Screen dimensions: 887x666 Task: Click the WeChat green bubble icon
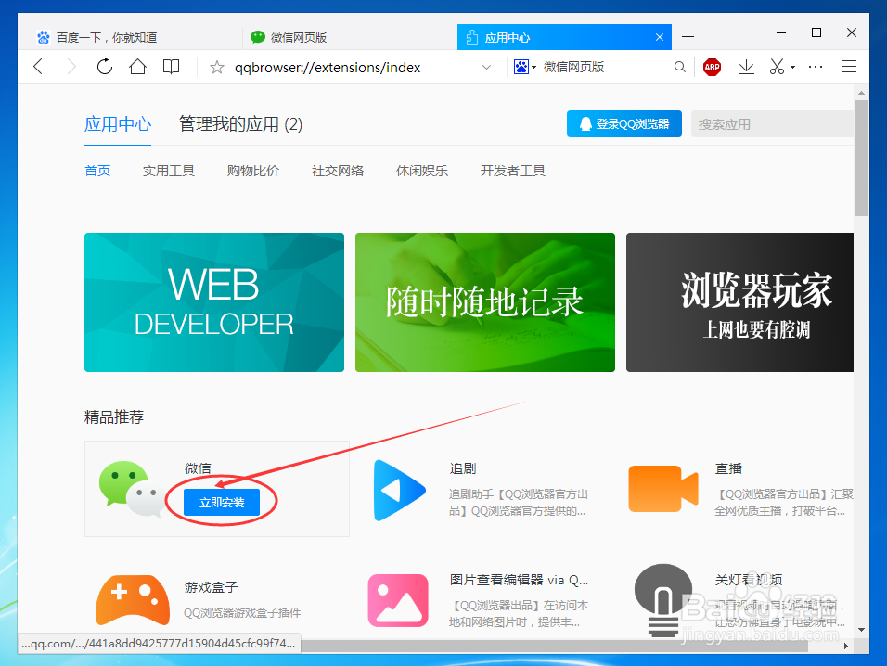[x=132, y=489]
